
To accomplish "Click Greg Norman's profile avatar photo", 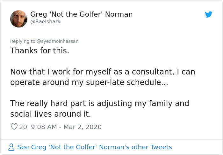I will 19,19.
